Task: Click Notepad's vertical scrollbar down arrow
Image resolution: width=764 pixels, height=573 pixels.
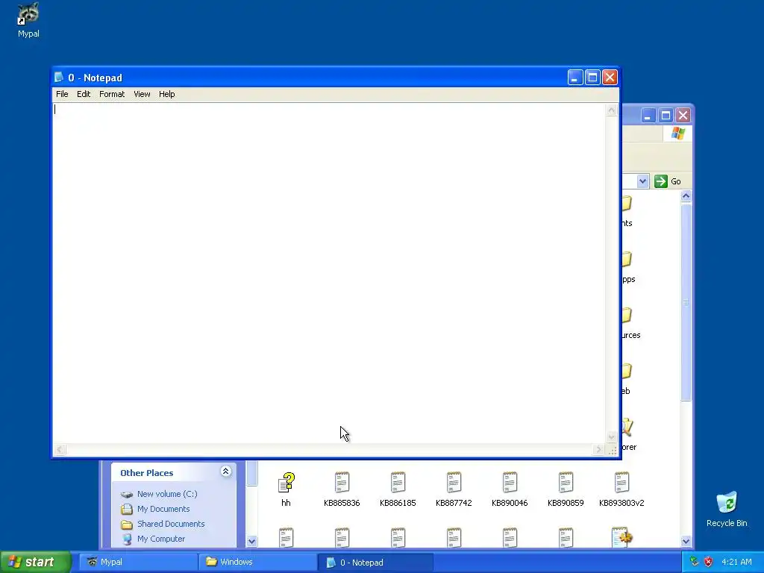Action: coord(611,437)
